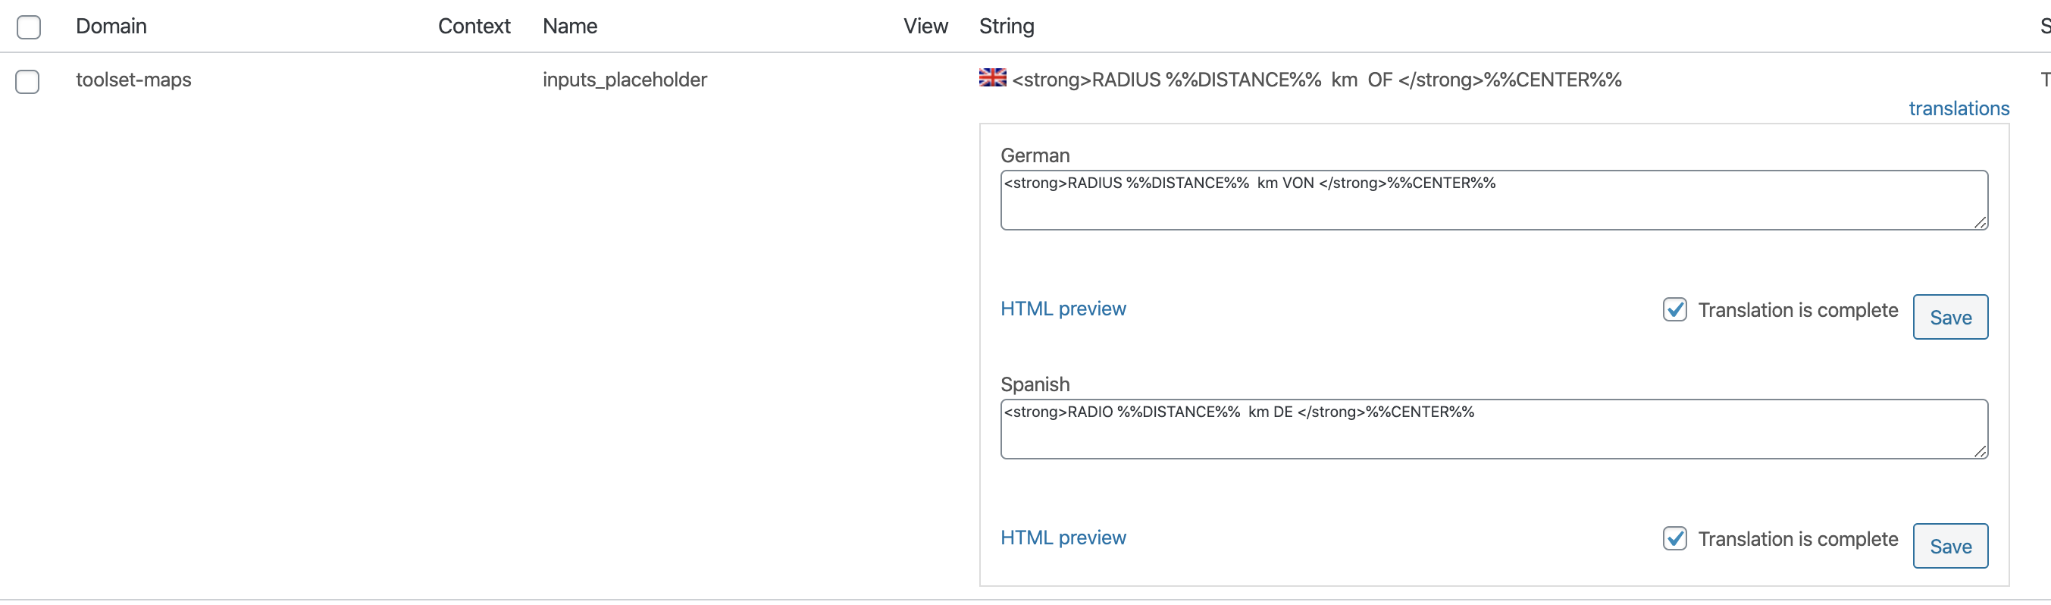The image size is (2051, 605).
Task: Grab the German textarea resize handle
Action: tap(1979, 222)
